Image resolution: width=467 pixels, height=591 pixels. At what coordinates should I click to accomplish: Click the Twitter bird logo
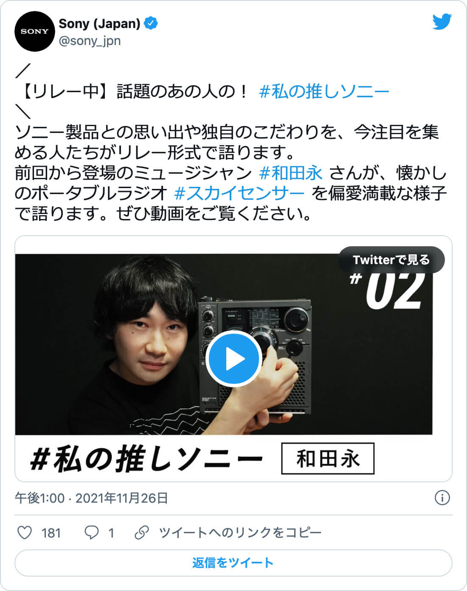(x=442, y=22)
